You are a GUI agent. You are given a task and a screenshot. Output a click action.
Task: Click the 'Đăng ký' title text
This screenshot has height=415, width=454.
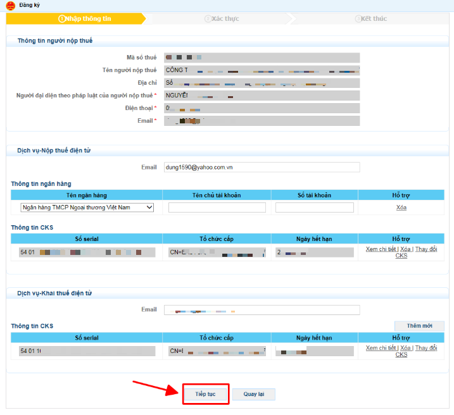click(x=30, y=5)
